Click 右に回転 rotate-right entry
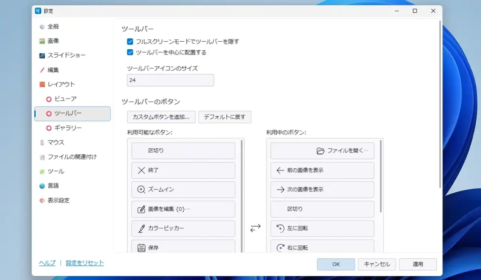481x280 pixels. click(322, 247)
